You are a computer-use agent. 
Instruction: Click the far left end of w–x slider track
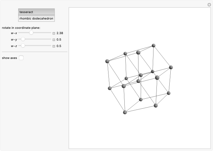(x=19, y=33)
